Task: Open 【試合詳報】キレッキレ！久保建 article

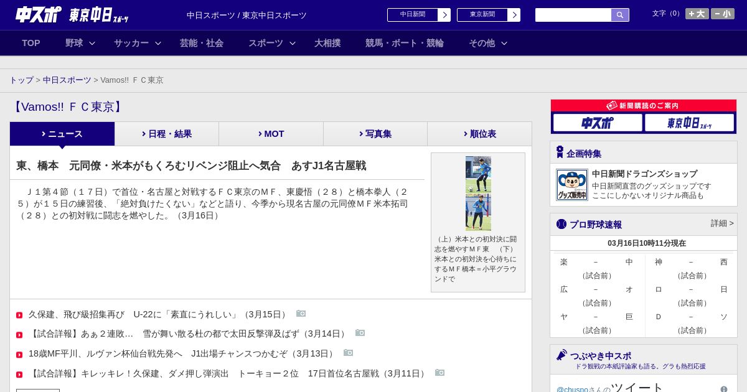Action: pos(228,373)
